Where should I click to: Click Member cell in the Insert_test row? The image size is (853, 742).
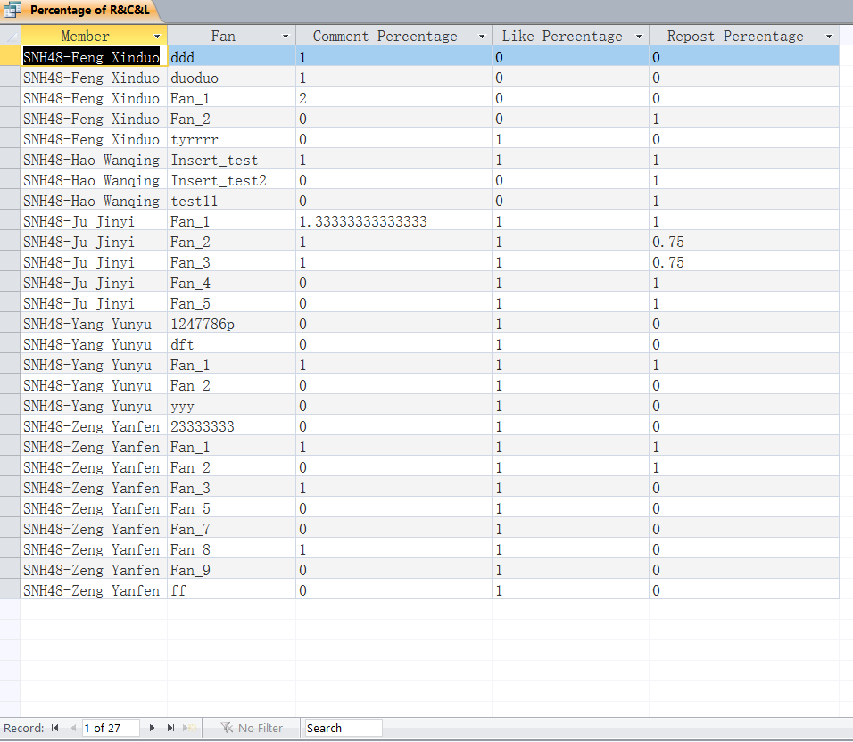tap(94, 160)
